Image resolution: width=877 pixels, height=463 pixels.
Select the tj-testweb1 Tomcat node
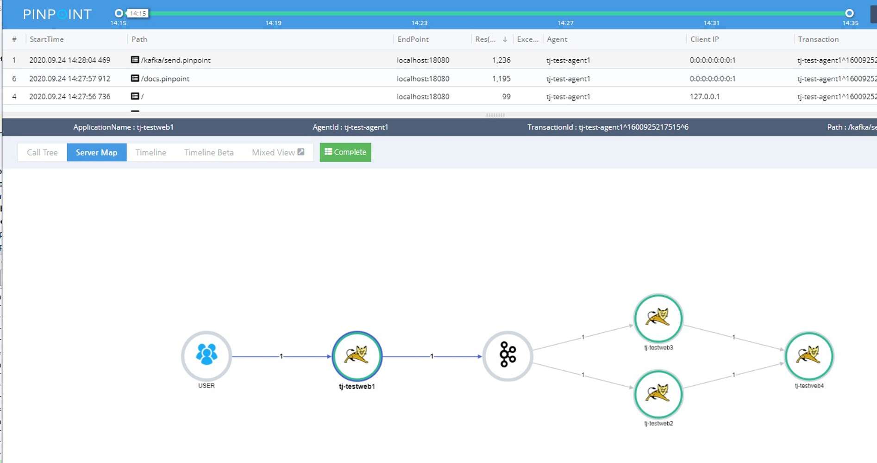(x=357, y=356)
